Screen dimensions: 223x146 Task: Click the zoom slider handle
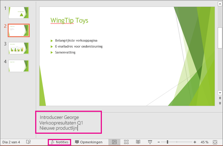click(167, 142)
